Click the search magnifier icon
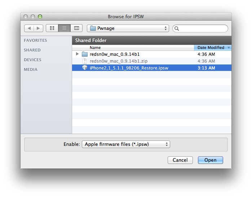The width and height of the screenshot is (252, 197). coord(177,28)
